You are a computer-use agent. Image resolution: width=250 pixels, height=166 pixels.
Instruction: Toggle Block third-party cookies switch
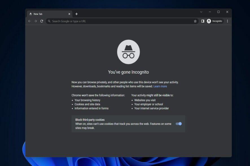(x=179, y=124)
